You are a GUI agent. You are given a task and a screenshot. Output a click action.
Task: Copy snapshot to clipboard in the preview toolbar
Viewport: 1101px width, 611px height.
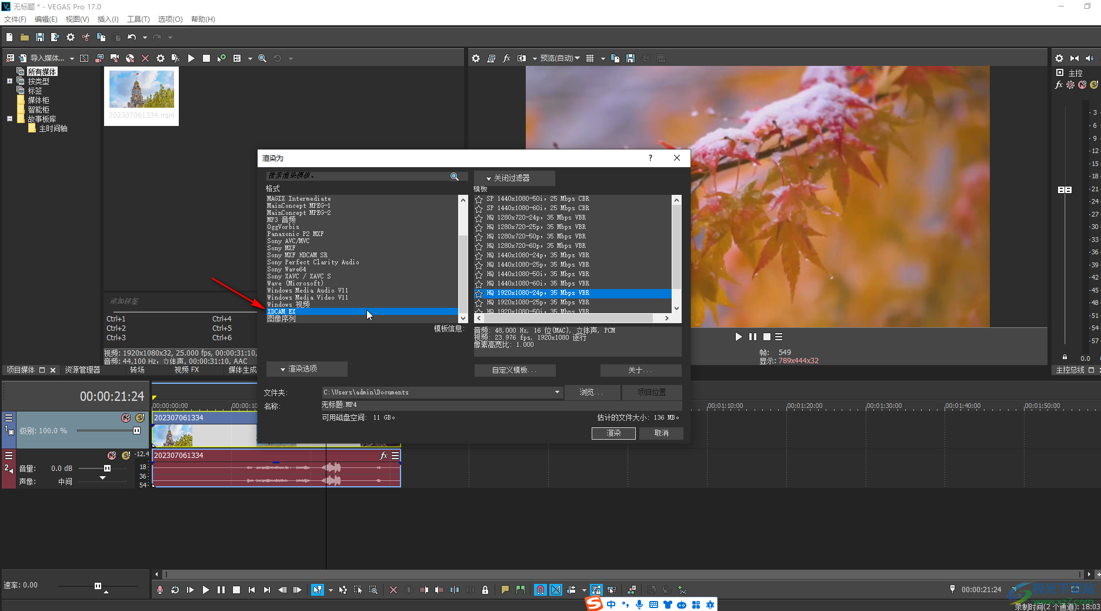pos(615,58)
